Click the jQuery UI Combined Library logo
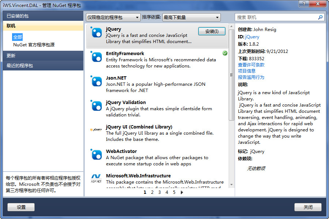The image size is (329, 219). tap(96, 130)
